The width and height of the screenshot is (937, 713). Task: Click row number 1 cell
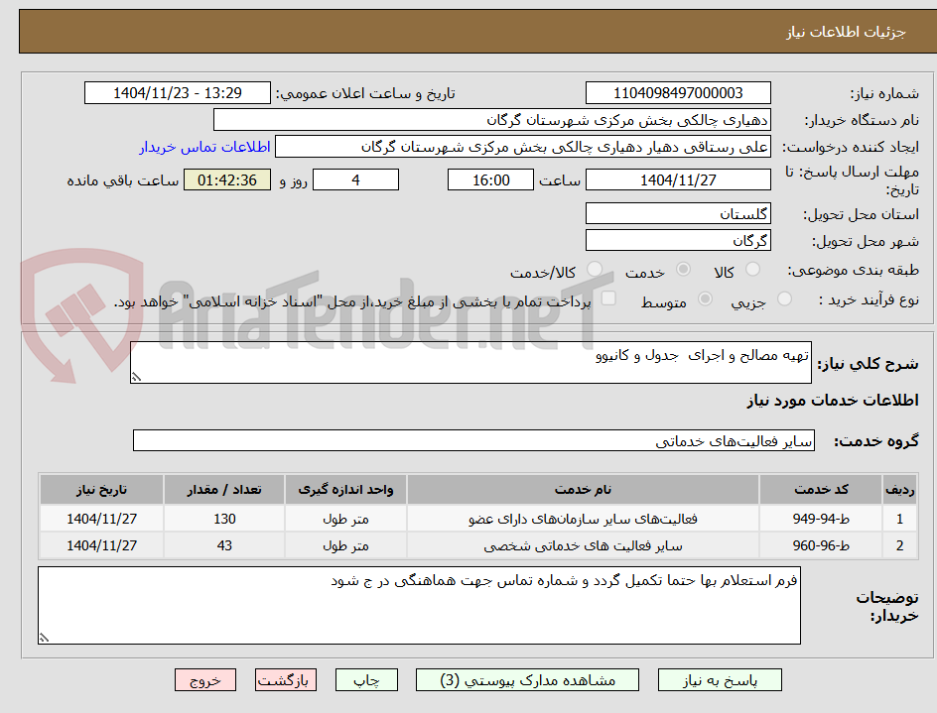pos(900,519)
